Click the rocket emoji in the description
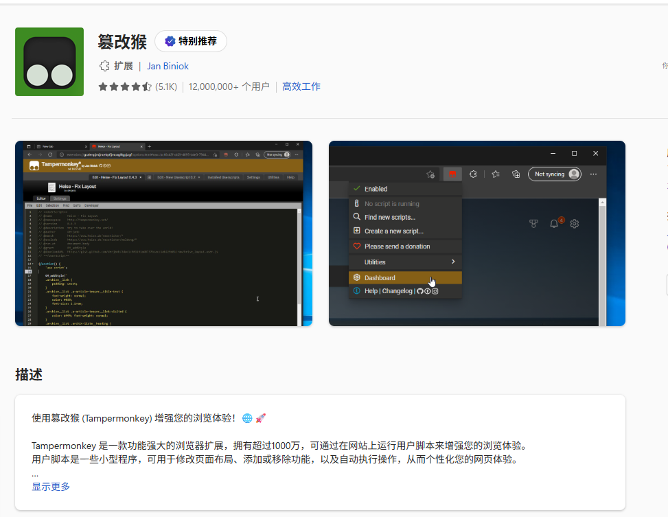Viewport: 668px width, 517px height. pos(261,418)
